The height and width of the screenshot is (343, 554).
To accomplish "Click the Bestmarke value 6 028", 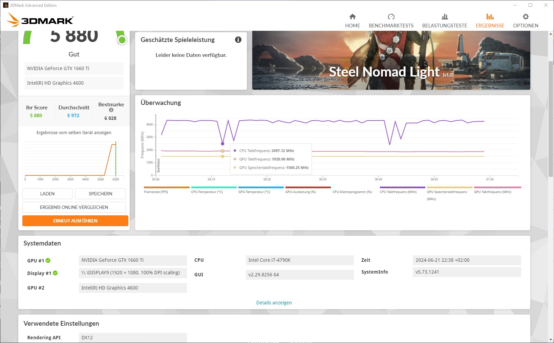I will (110, 118).
